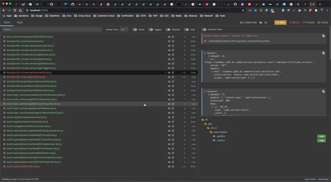Click eye icon for code-versions/verify.test.js
Screen dimensions: 331x182
point(169,73)
